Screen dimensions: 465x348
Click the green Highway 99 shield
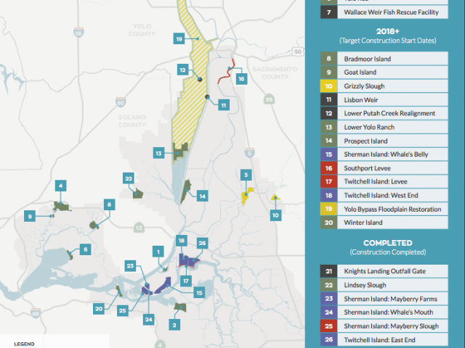[269, 99]
